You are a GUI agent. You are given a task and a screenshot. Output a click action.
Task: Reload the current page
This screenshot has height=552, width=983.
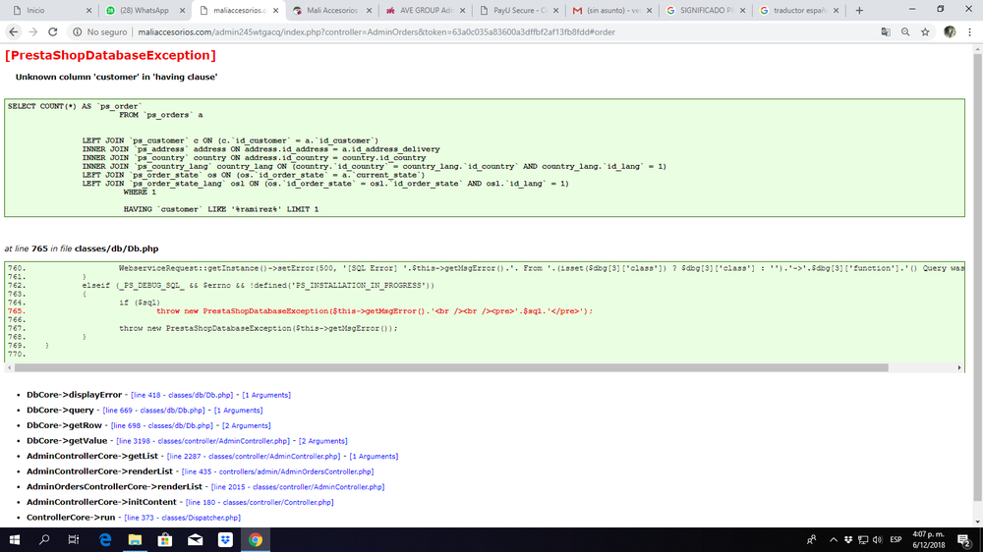[53, 32]
